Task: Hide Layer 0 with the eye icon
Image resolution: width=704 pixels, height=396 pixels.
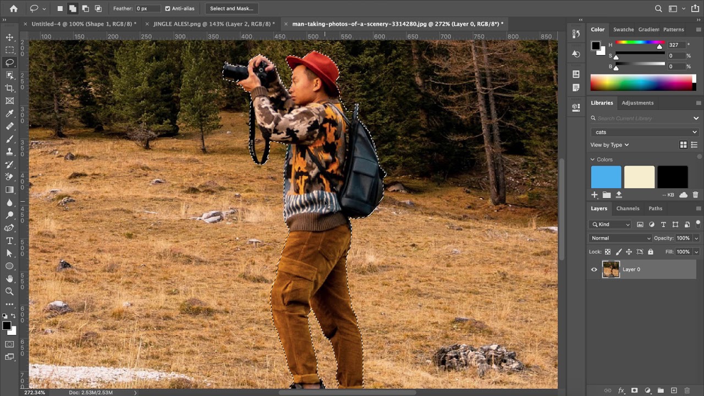Action: [594, 269]
